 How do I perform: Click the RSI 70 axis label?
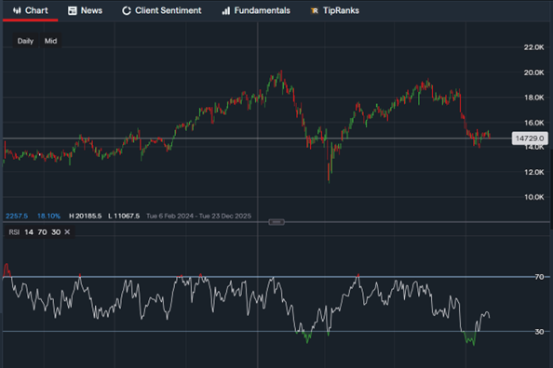tap(539, 277)
